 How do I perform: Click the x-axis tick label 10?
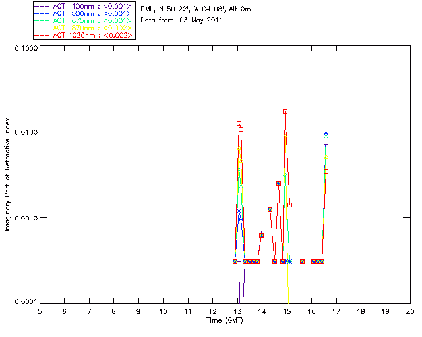163,312
